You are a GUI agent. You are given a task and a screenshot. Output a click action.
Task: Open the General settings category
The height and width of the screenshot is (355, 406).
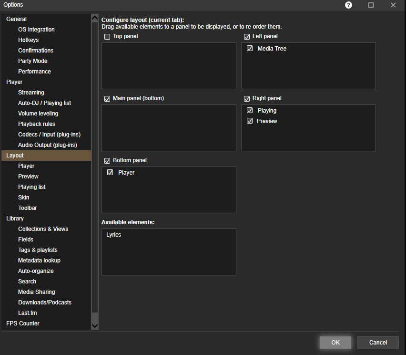point(16,19)
